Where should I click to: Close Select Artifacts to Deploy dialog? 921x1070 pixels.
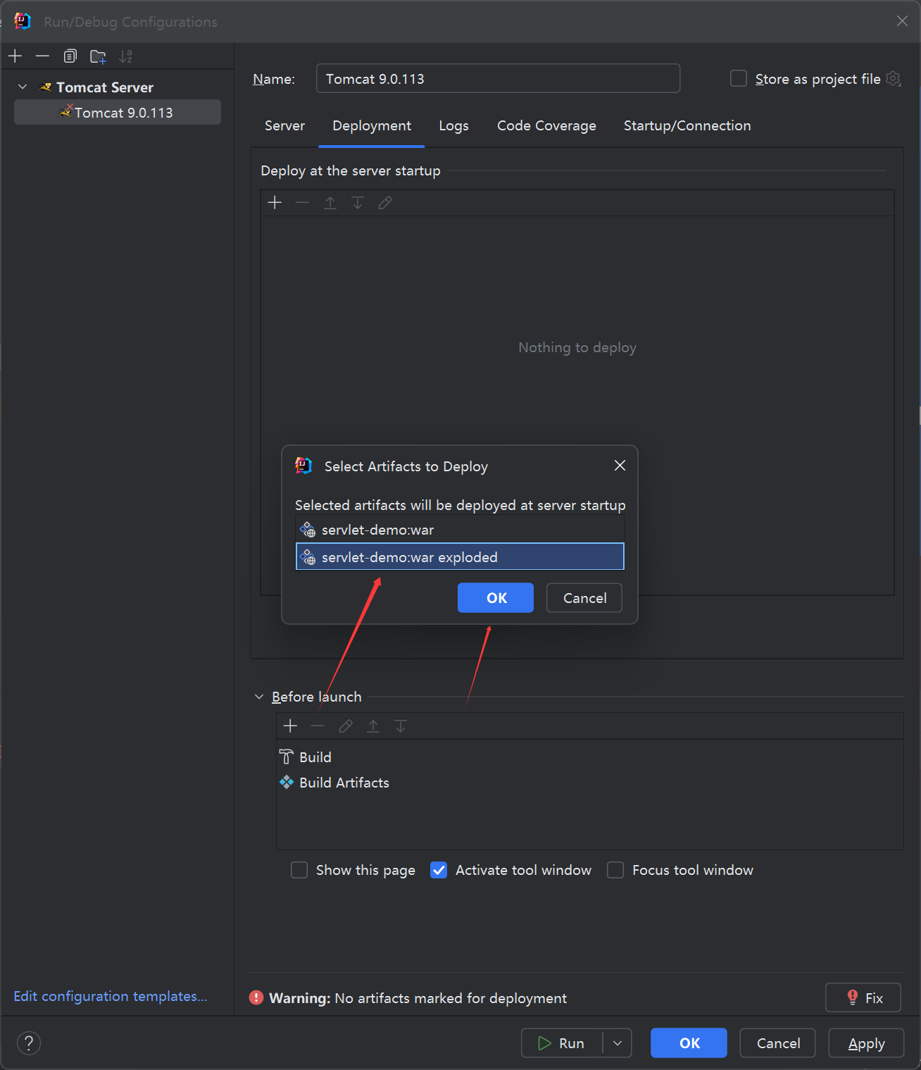pyautogui.click(x=620, y=466)
